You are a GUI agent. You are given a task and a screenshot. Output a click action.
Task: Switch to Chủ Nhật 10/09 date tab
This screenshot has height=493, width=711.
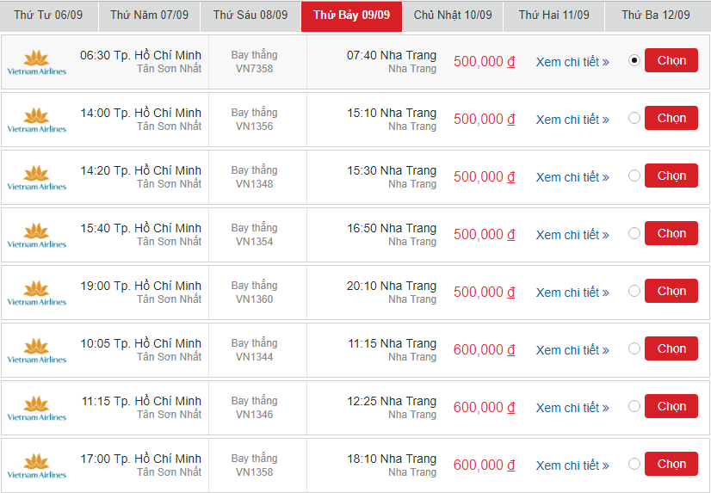[x=453, y=15]
